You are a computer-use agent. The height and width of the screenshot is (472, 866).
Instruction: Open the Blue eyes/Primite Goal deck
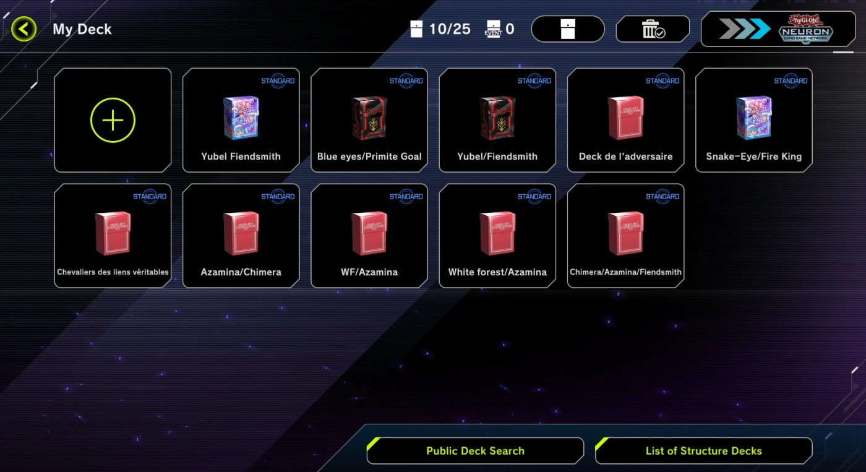pos(369,120)
